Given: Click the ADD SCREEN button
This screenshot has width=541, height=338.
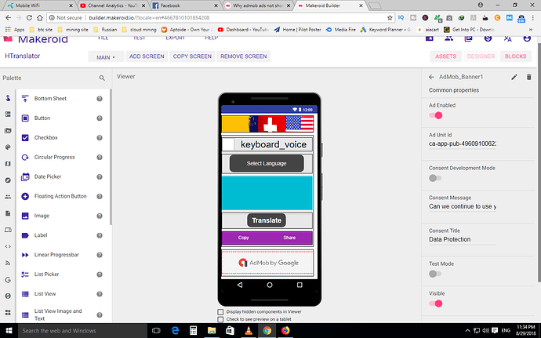Looking at the screenshot, I should 147,56.
